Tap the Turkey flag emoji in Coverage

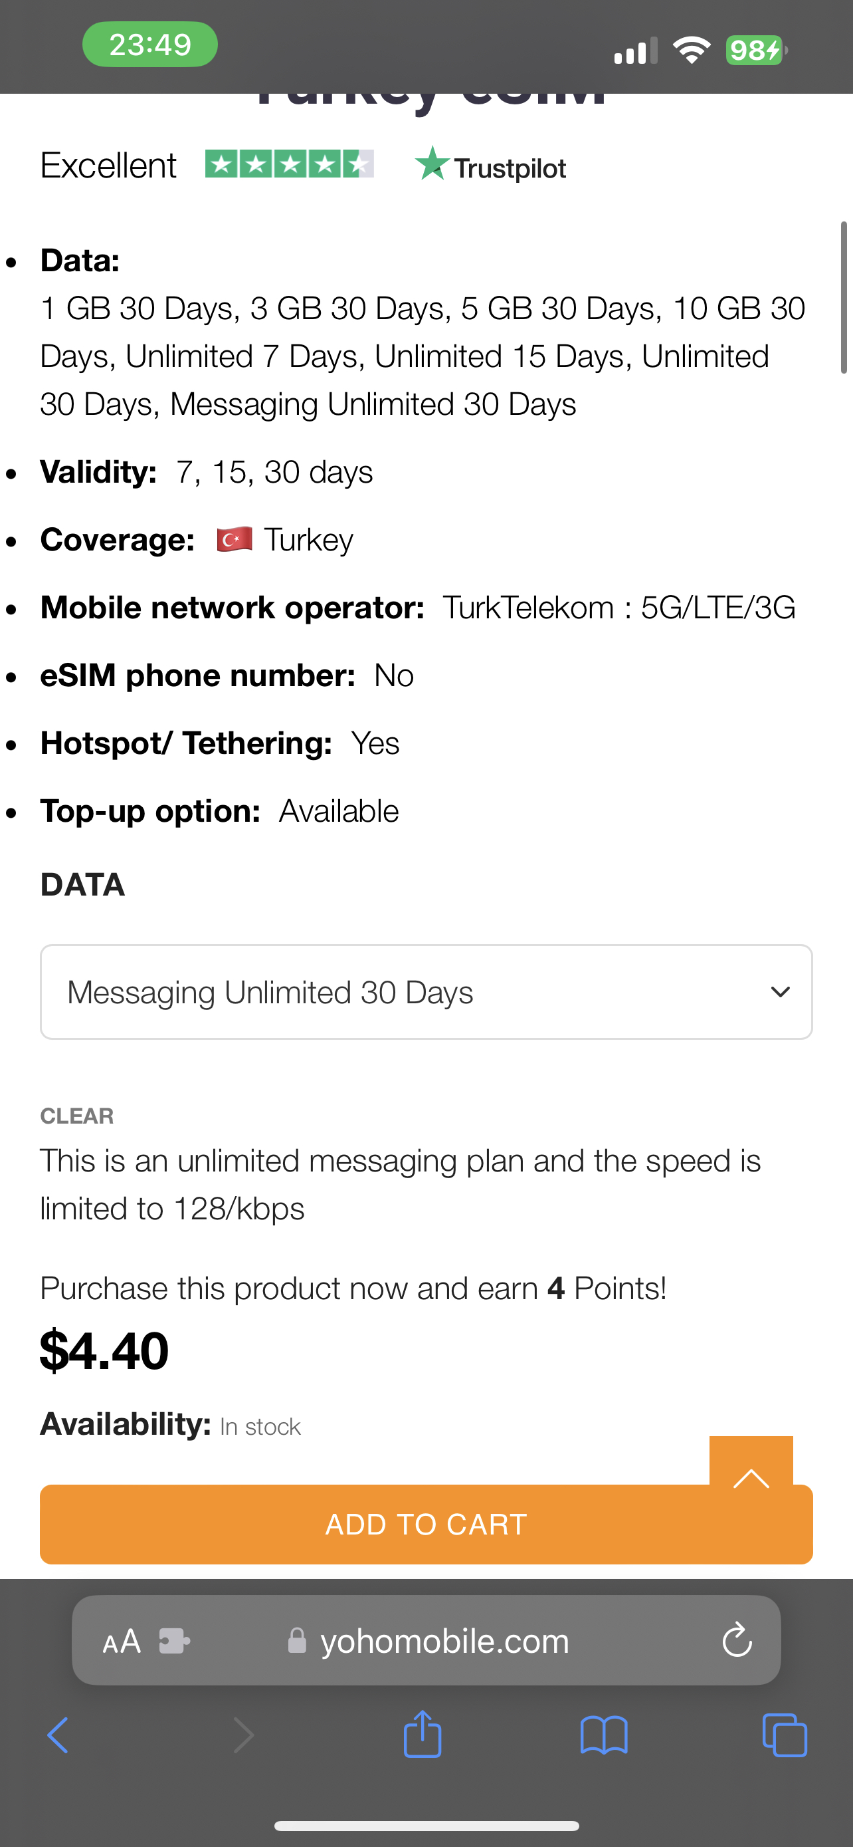point(235,539)
